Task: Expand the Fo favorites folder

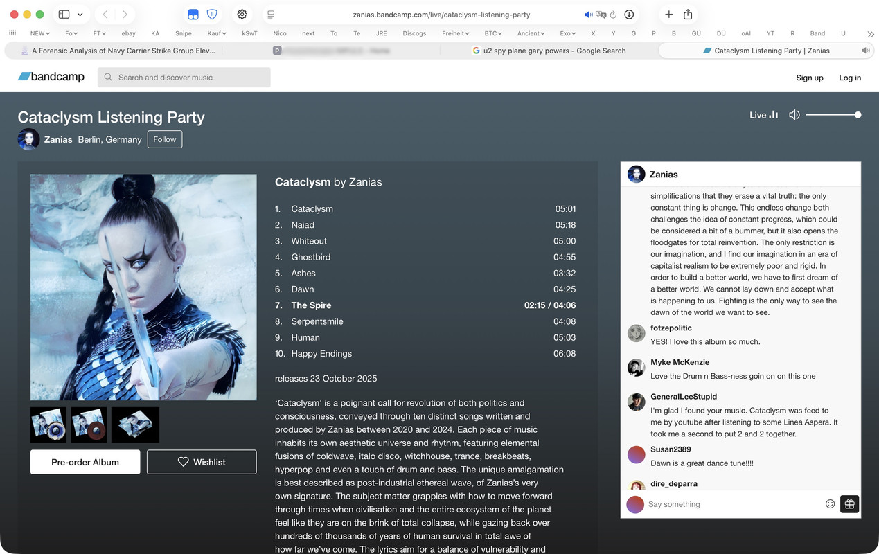Action: (71, 33)
